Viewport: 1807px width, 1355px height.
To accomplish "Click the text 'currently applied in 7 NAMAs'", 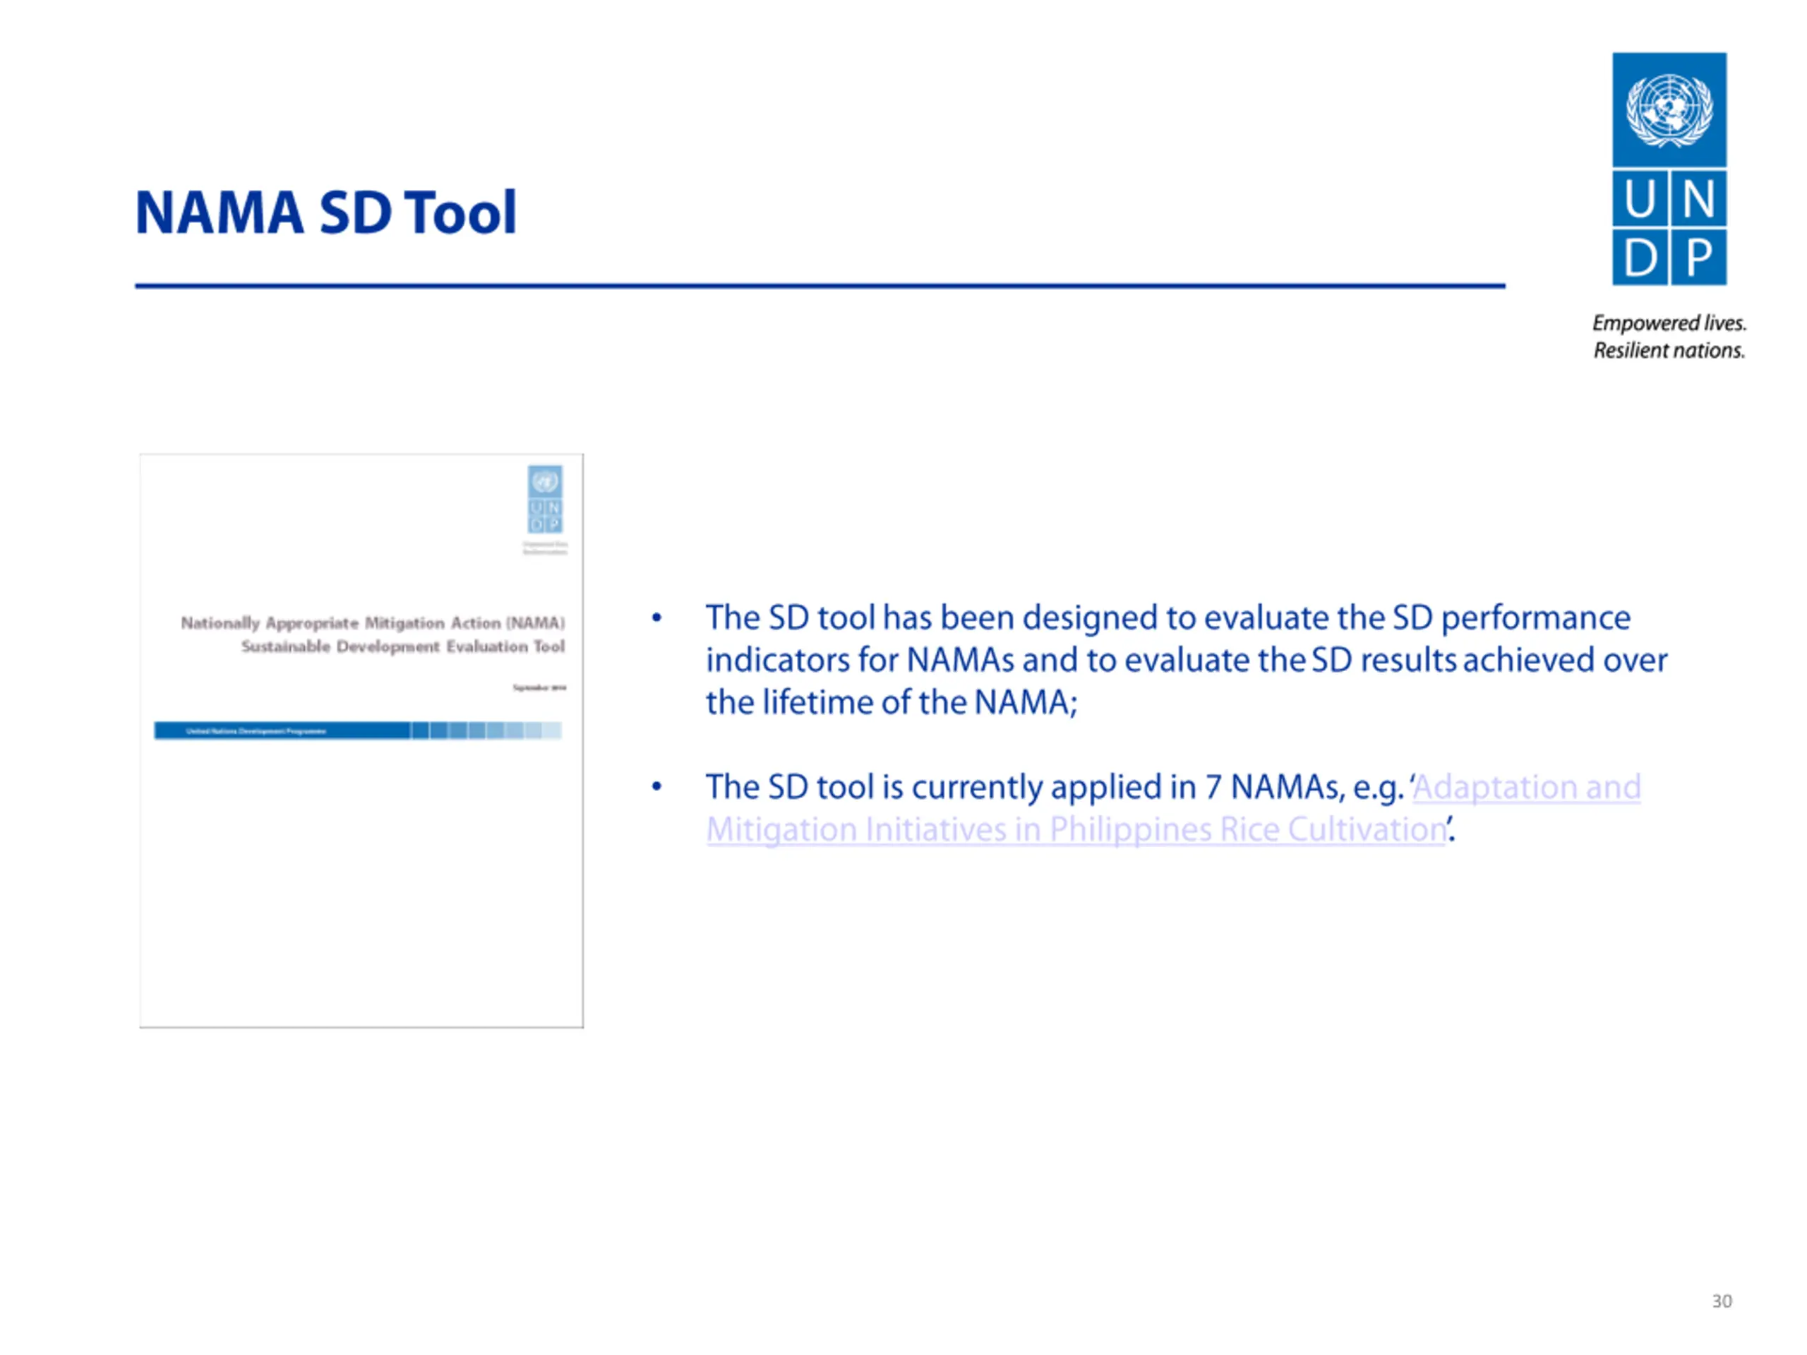I will coord(1127,788).
